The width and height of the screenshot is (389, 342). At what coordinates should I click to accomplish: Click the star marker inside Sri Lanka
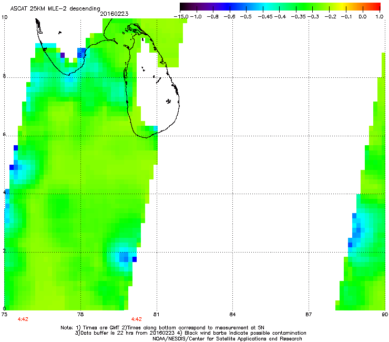point(169,101)
